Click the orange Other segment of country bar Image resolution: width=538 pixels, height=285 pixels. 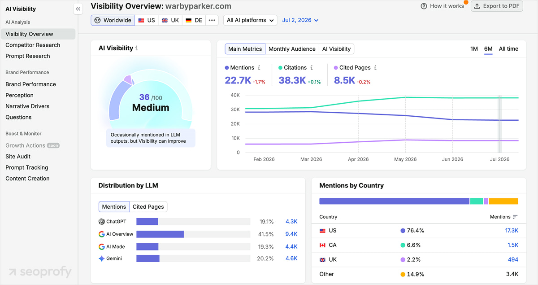pos(503,202)
